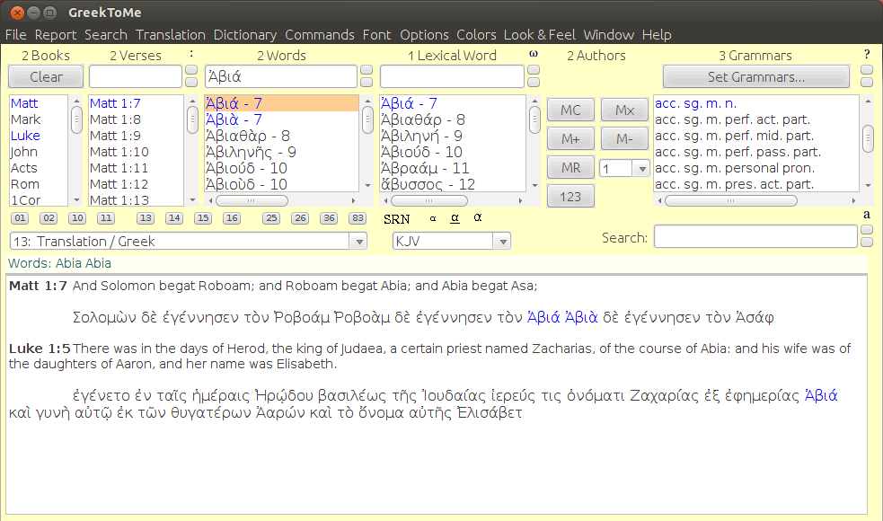Click the MC memory clear icon
The height and width of the screenshot is (521, 883).
tap(570, 109)
